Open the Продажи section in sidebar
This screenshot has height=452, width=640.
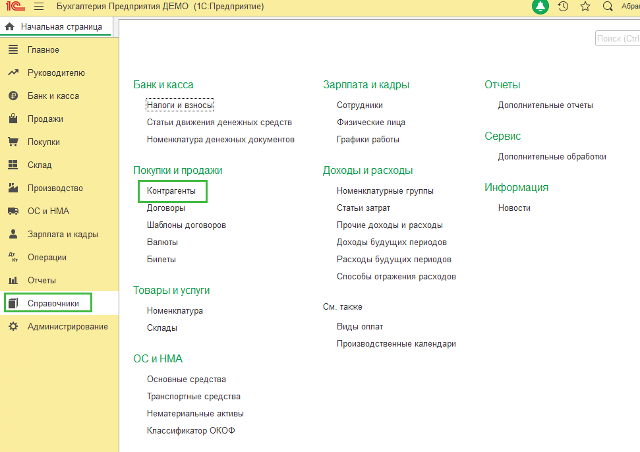45,119
